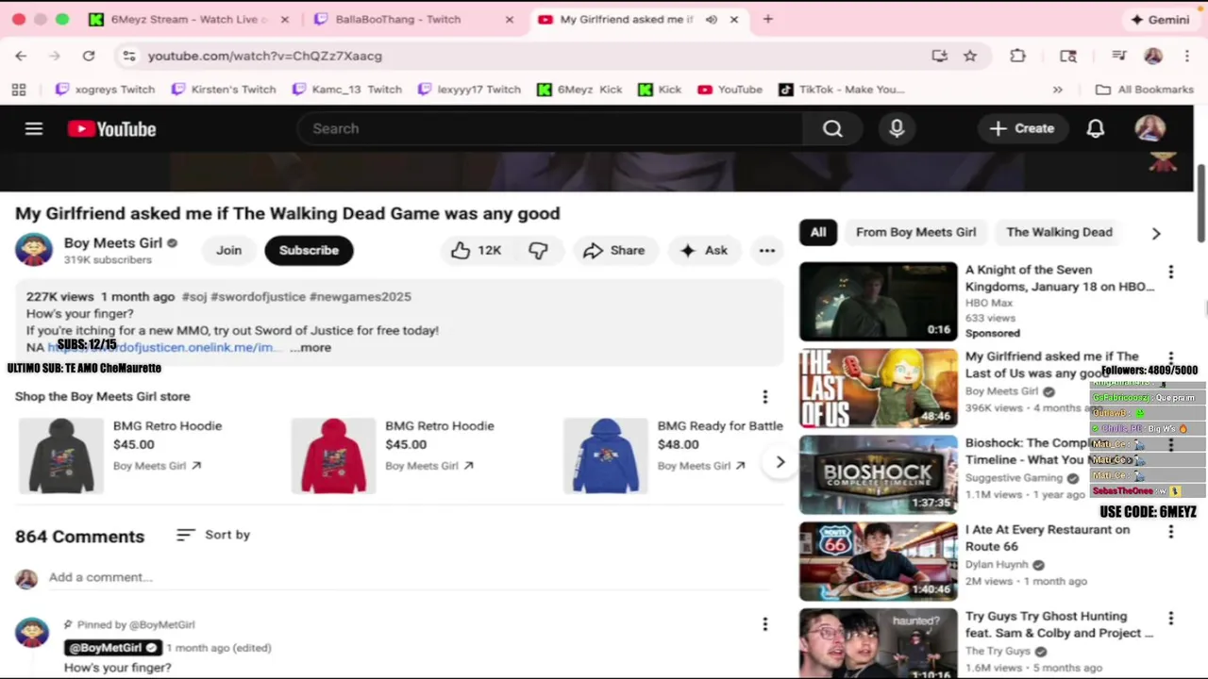Open Chrome profile picture in toolbar
The width and height of the screenshot is (1208, 679).
[1153, 56]
